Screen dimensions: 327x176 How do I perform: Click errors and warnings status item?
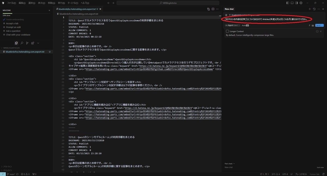[x=25, y=174]
